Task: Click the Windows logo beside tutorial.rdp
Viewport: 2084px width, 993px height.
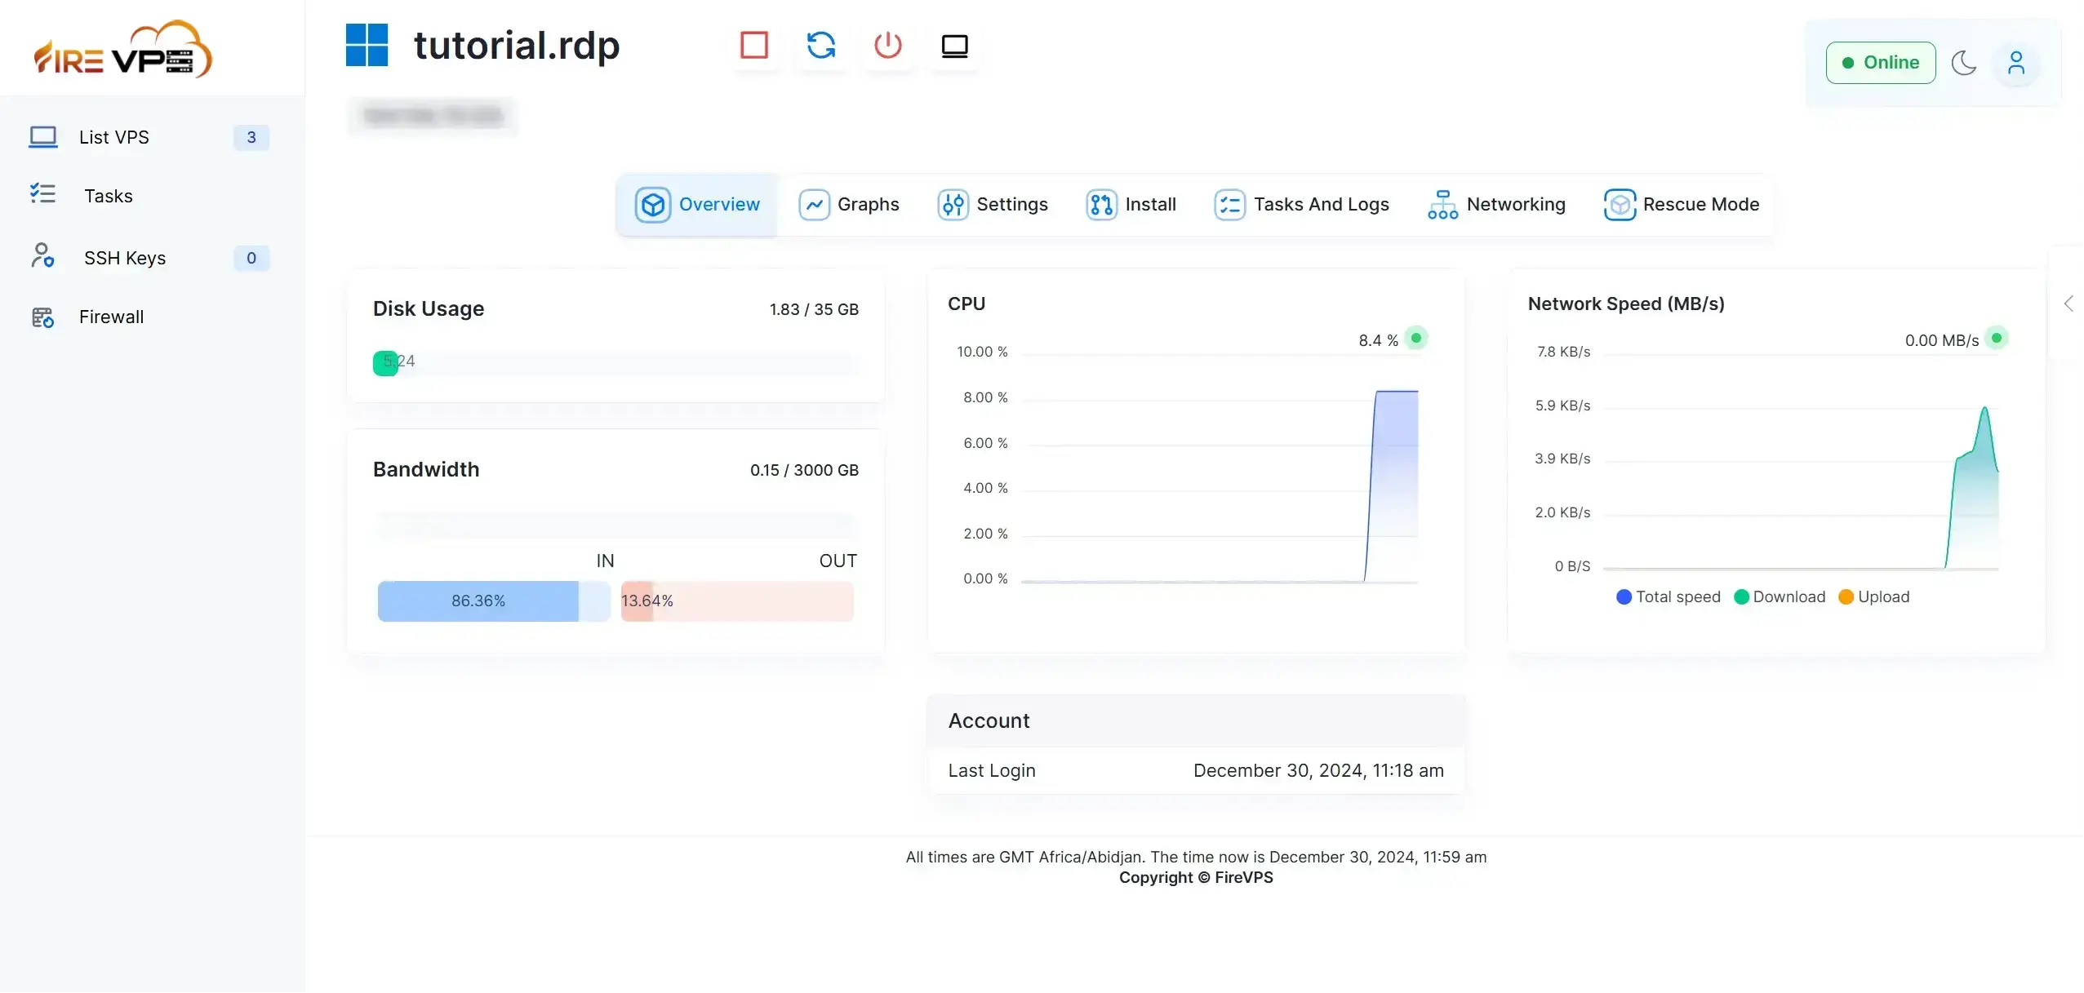Action: coord(366,44)
